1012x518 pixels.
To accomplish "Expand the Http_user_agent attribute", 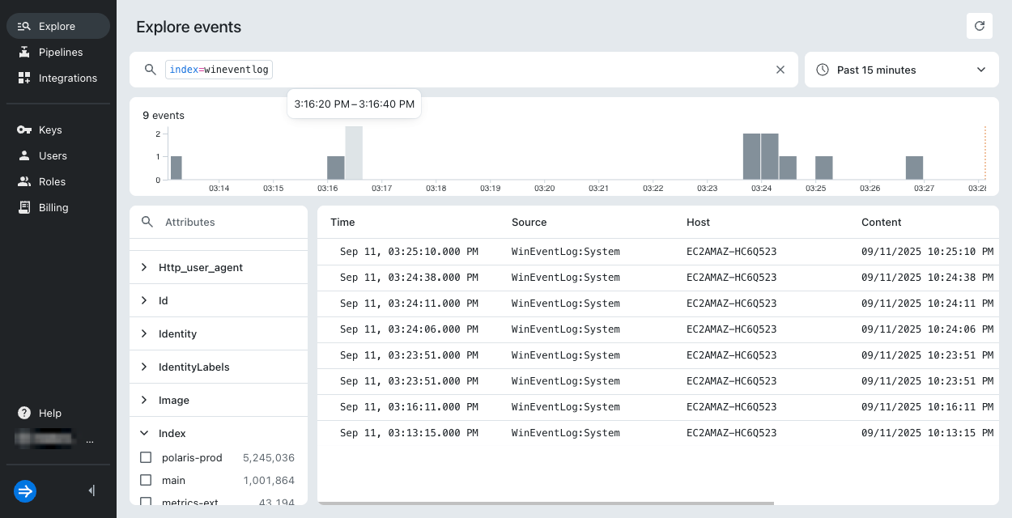I will [144, 267].
